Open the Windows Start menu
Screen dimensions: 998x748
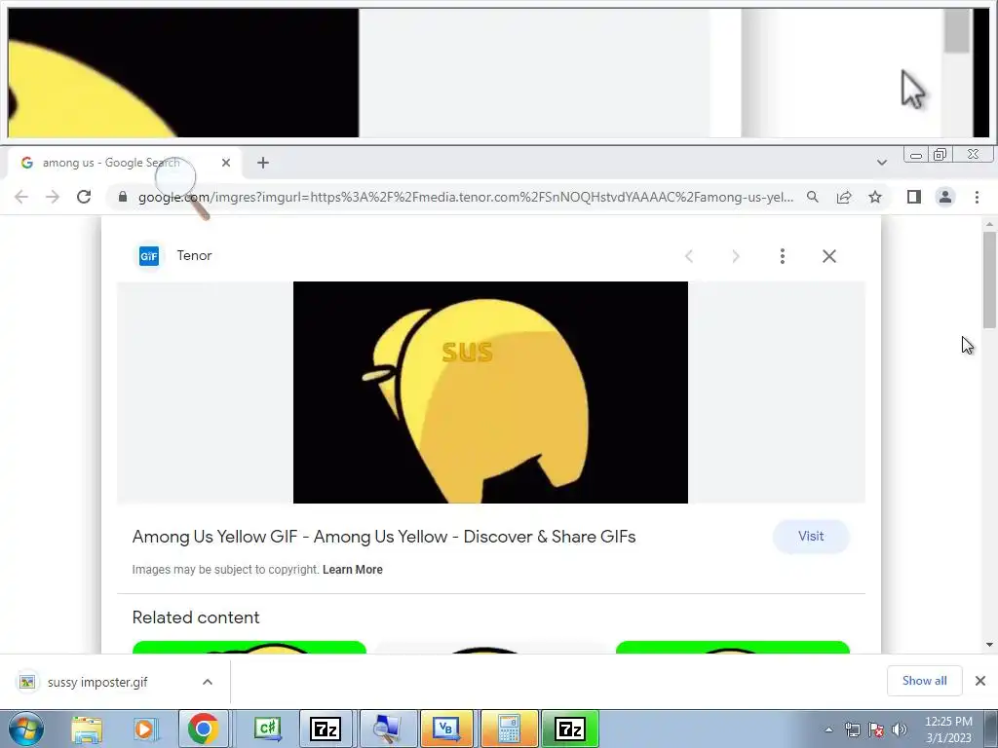click(25, 729)
